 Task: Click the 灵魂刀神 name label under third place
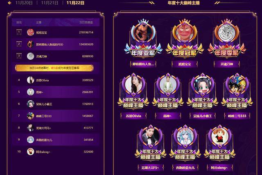(226, 64)
